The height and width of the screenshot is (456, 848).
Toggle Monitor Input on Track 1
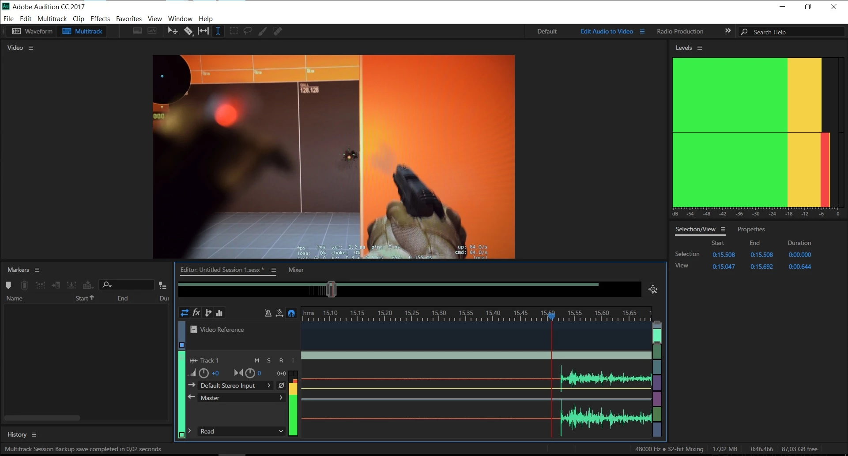coord(293,360)
